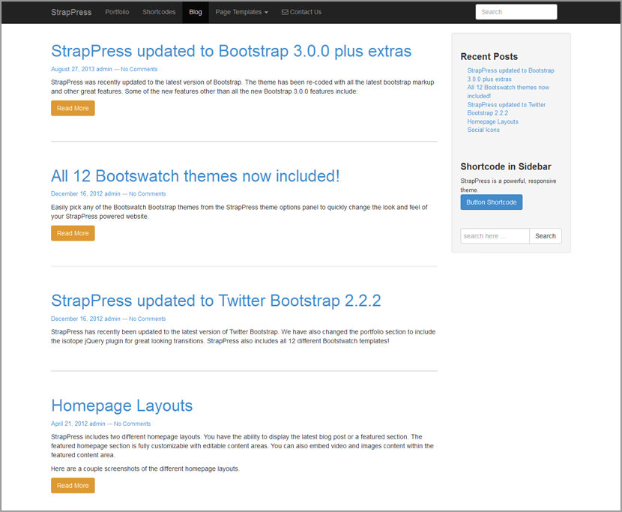Open Homepage Layouts in Recent Posts sidebar

click(492, 121)
